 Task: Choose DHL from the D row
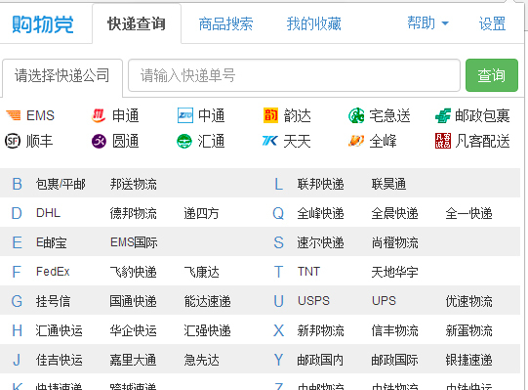click(x=48, y=213)
